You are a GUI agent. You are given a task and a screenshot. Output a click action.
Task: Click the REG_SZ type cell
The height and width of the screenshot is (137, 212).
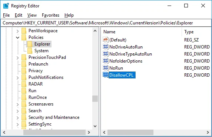[192, 40]
